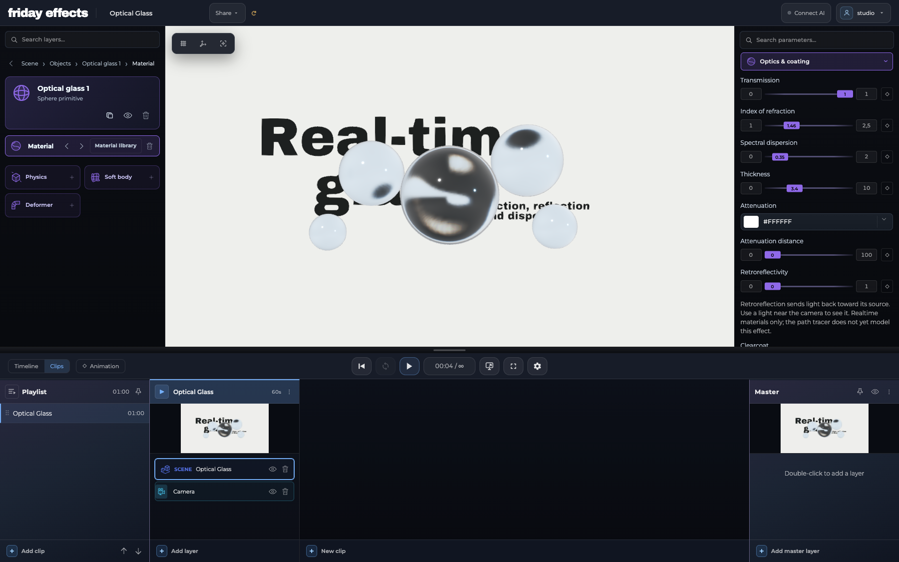The height and width of the screenshot is (562, 899).
Task: Toggle Master panel visibility eye
Action: point(875,392)
